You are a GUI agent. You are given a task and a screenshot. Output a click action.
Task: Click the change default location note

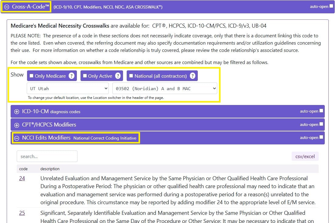[x=96, y=98]
